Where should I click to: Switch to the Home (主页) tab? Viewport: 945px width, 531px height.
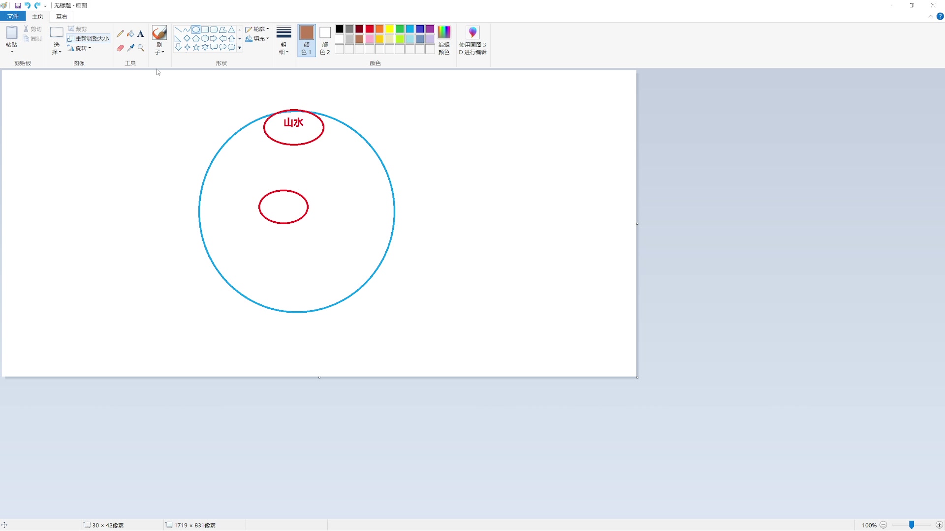click(37, 16)
